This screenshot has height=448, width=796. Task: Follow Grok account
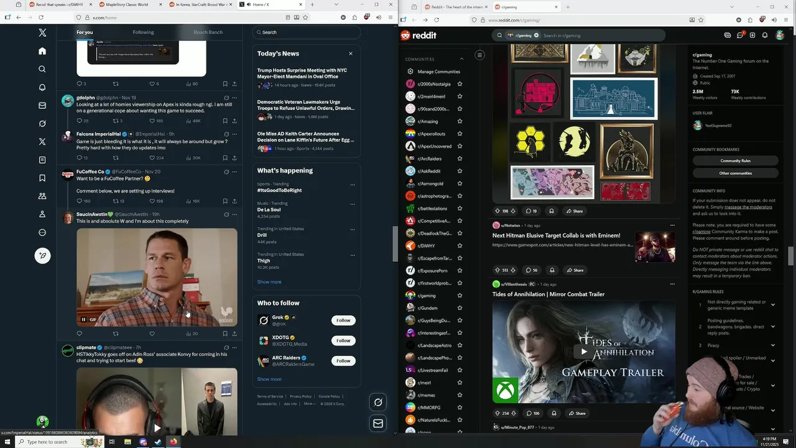tap(343, 320)
